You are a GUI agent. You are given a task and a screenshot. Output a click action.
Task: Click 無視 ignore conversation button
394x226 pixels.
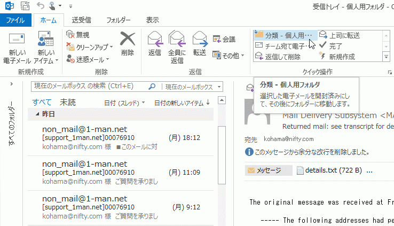tap(78, 35)
